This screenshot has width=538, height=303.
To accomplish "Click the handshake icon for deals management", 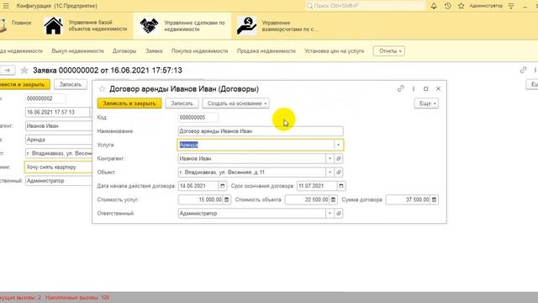I will pyautogui.click(x=149, y=26).
